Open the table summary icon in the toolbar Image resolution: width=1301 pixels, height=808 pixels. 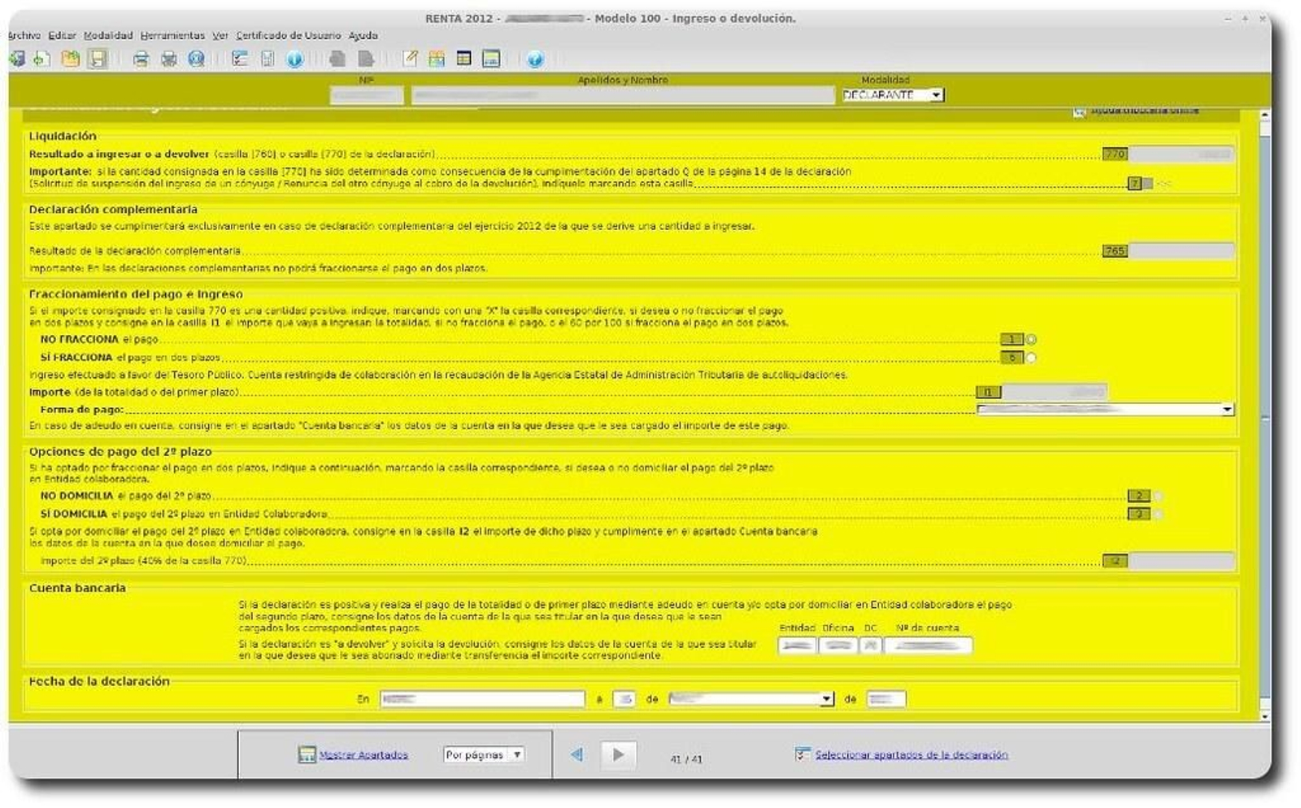(464, 59)
